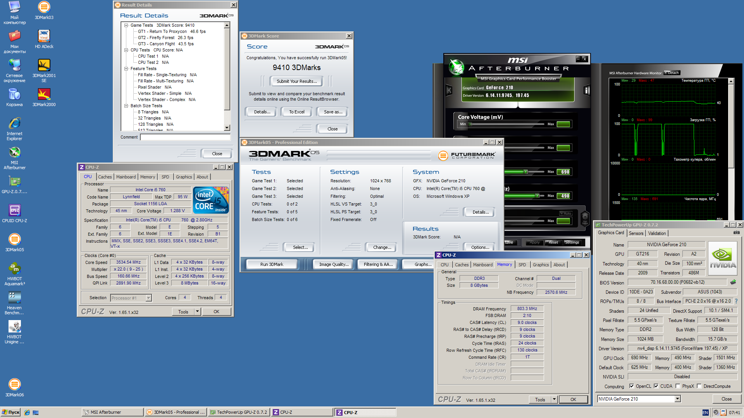Toggle Auto fan speed in Afterburner

[565, 213]
